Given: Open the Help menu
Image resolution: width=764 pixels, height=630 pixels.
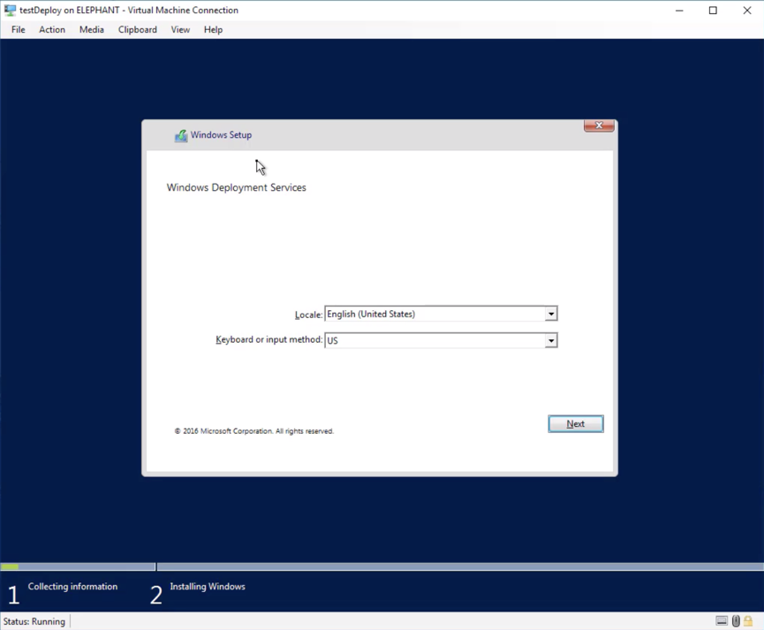Looking at the screenshot, I should [213, 30].
